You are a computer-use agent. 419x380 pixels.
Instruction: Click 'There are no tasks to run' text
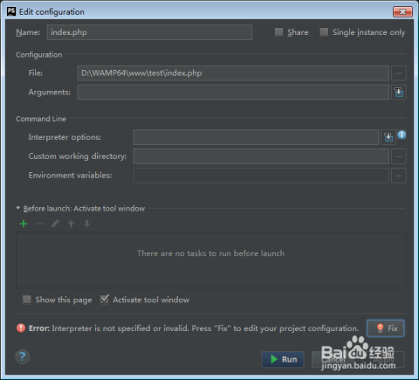(x=210, y=253)
